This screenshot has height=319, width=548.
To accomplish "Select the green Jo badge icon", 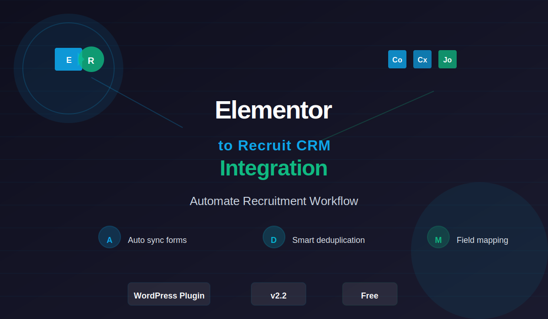I will click(x=448, y=59).
